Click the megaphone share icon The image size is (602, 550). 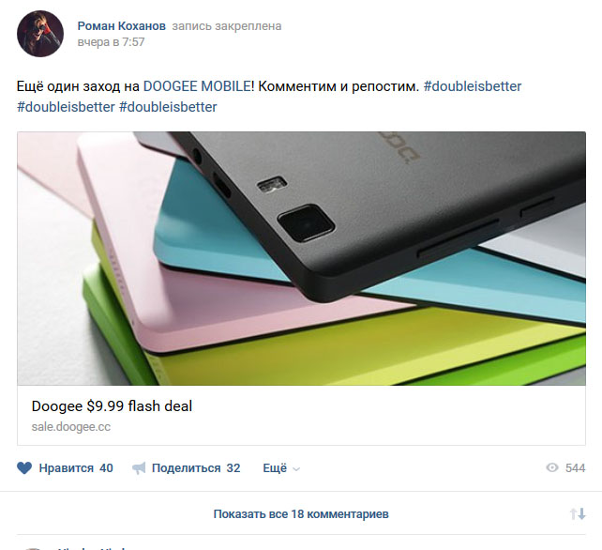coord(139,468)
